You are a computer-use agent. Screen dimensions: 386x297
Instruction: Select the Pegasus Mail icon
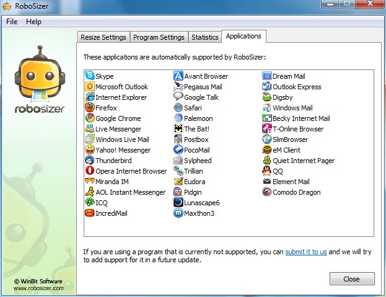point(178,86)
